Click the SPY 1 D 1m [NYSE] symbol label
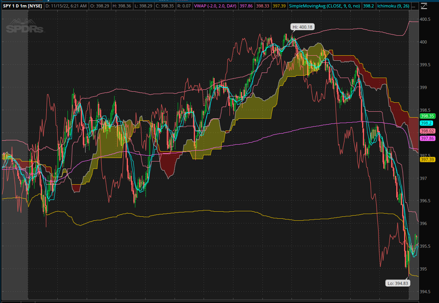This screenshot has width=439, height=303. click(x=22, y=6)
